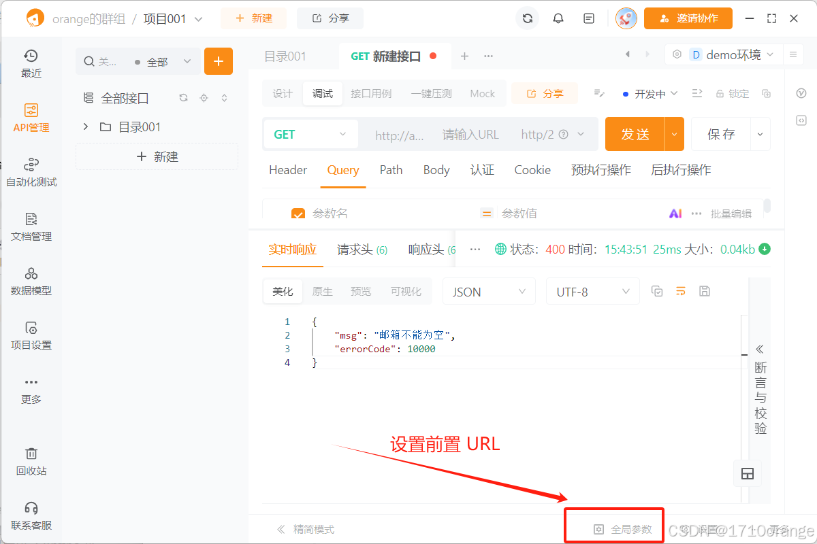
Task: Open the 请求头 (6) response tab
Action: [362, 250]
